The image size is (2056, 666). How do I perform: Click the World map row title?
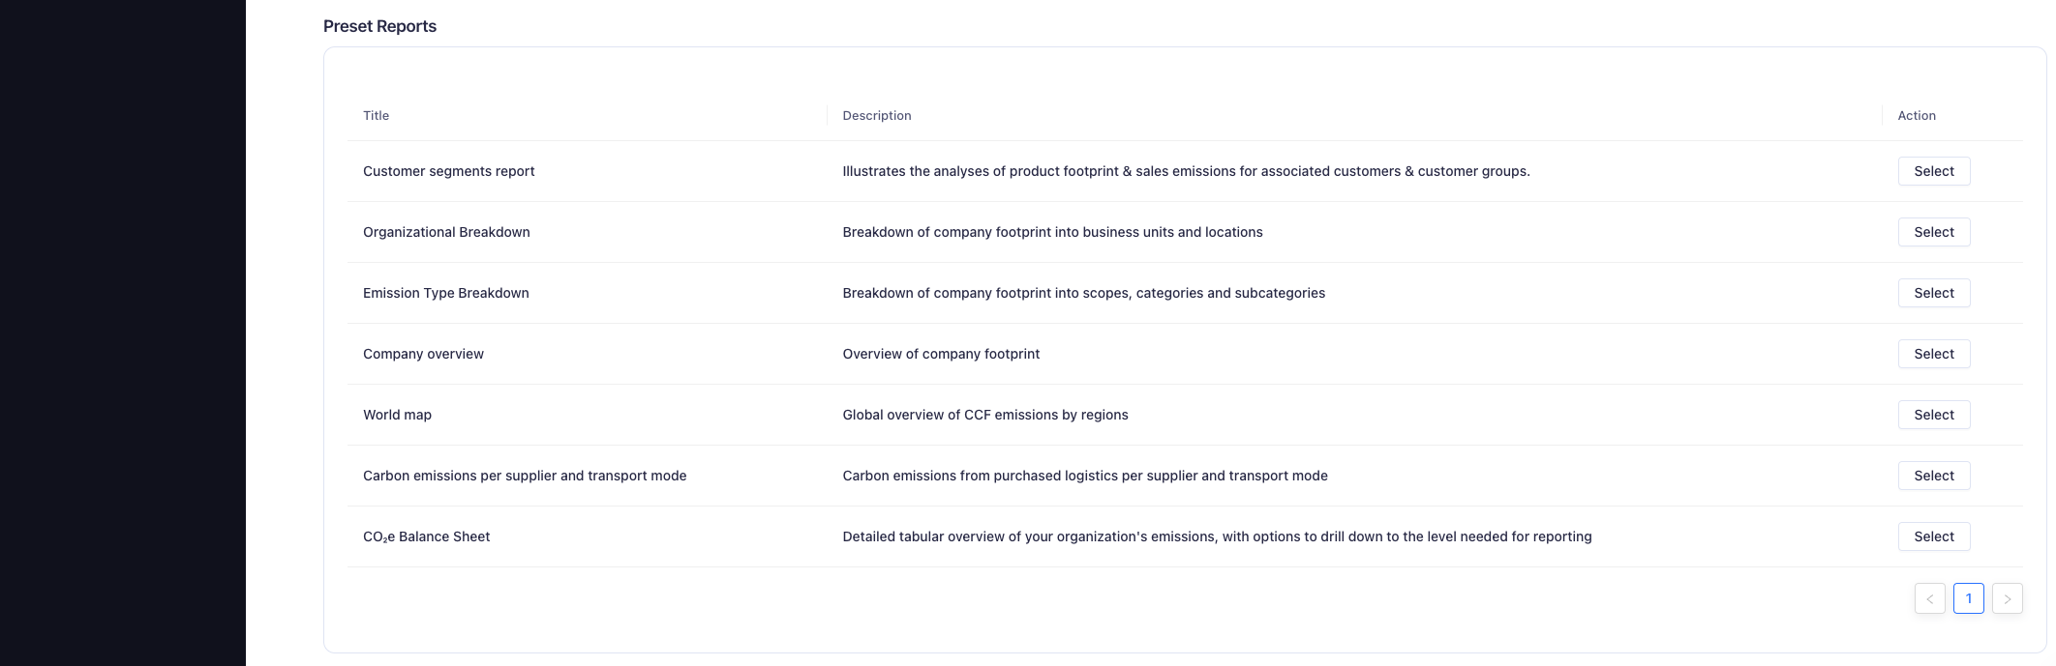point(397,415)
